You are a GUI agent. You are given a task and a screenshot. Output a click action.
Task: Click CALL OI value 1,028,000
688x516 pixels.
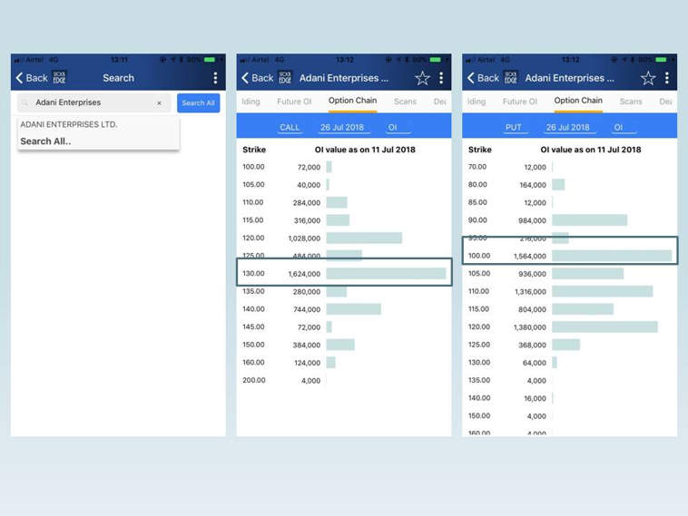[304, 239]
